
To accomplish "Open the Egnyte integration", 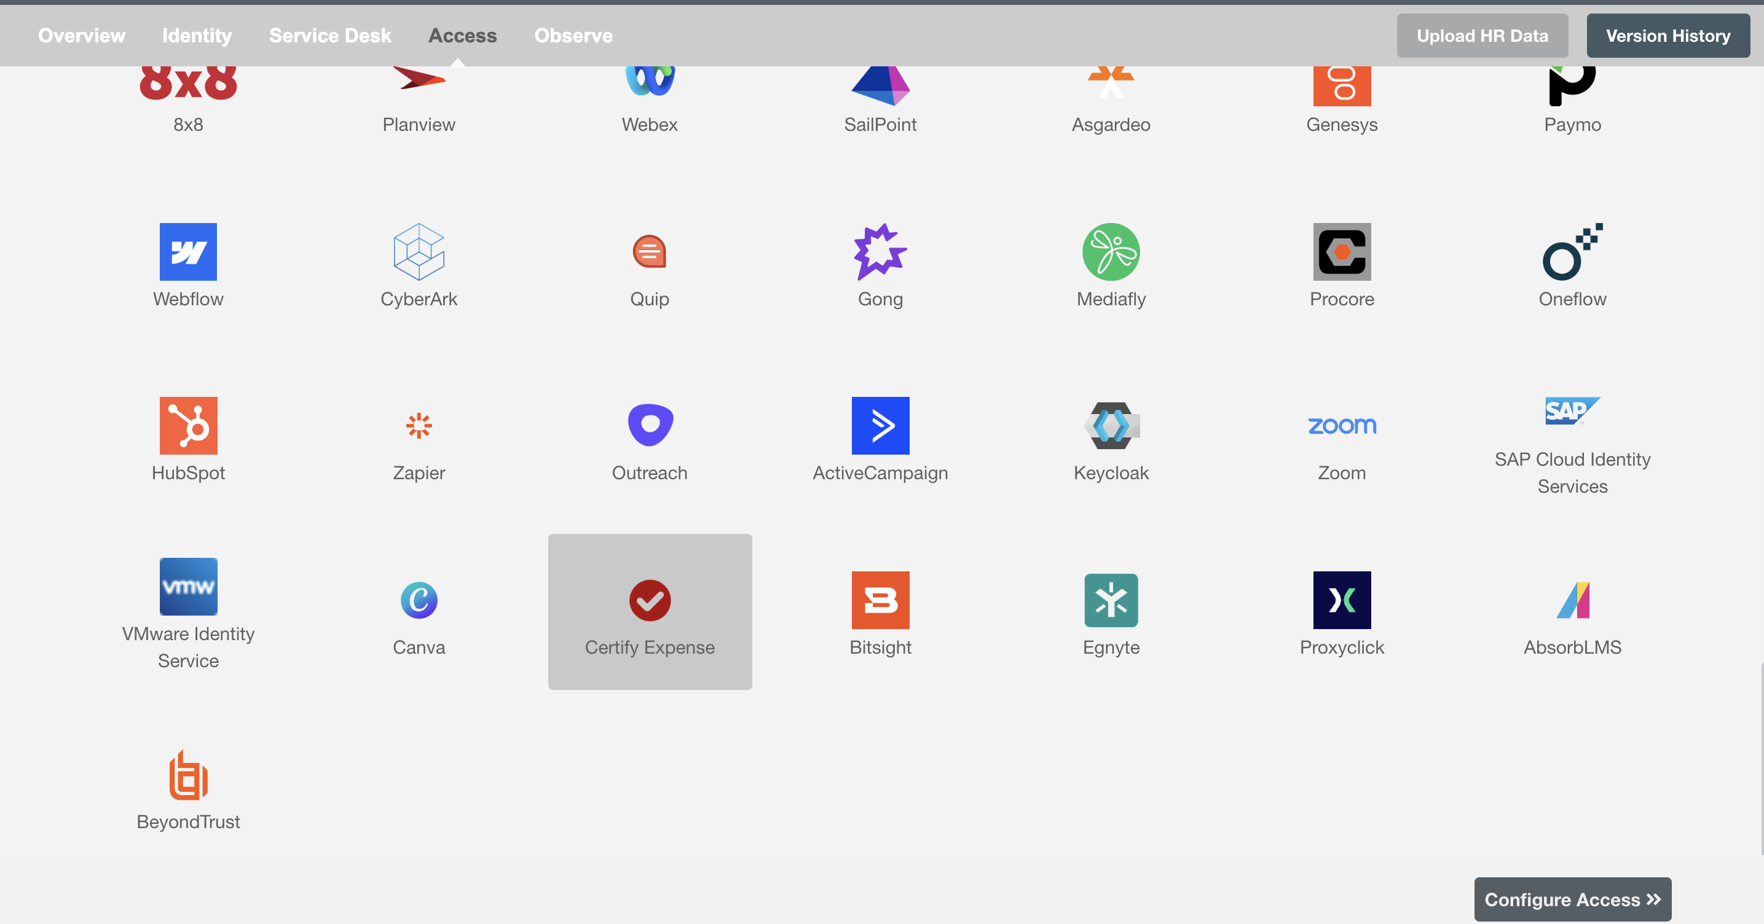I will 1111,600.
